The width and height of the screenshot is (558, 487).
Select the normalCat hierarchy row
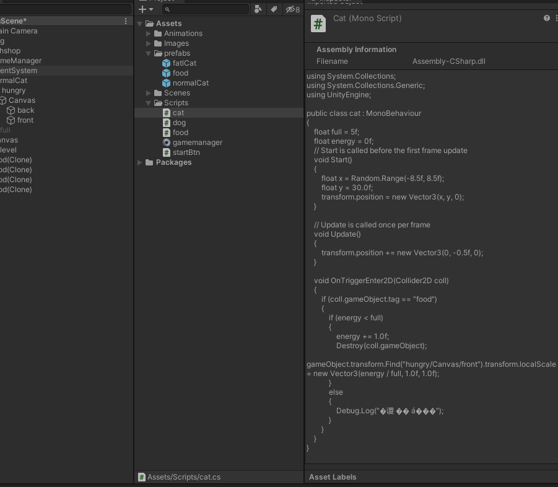pos(66,81)
